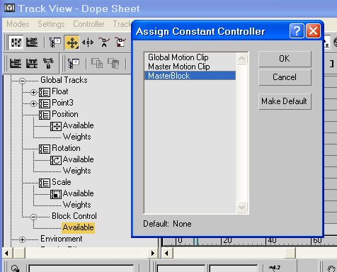
Task: Expand the Float global track
Action: tap(33, 92)
